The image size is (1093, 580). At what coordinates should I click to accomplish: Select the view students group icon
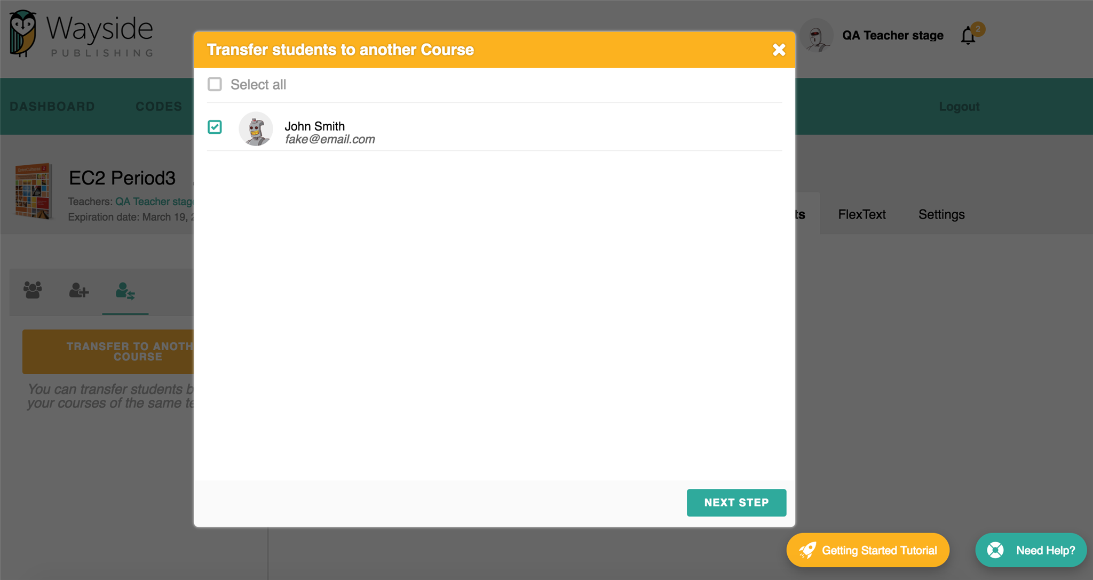[x=31, y=291]
